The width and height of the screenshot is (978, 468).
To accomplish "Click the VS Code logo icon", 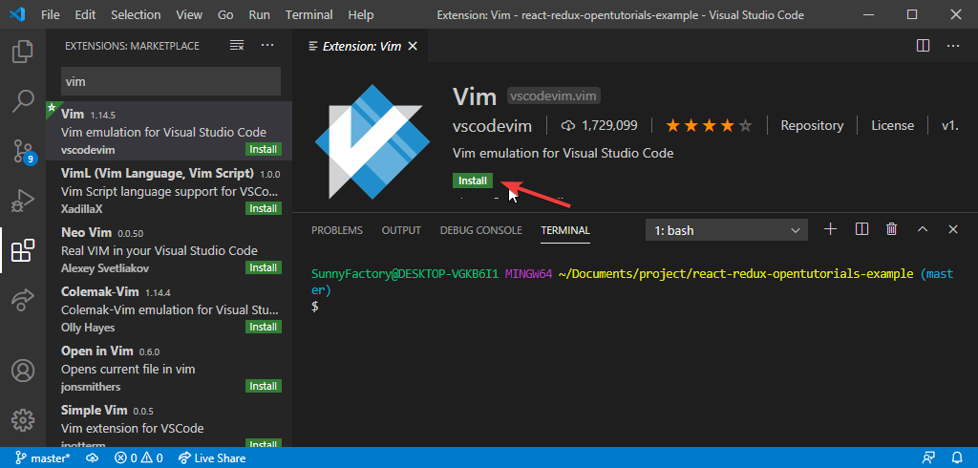I will coord(17,14).
